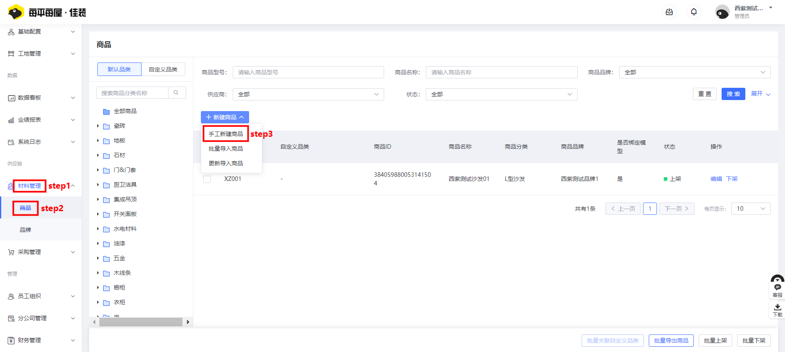Image resolution: width=785 pixels, height=352 pixels.
Task: Choose 手工新建商品 from the menu
Action: point(226,134)
